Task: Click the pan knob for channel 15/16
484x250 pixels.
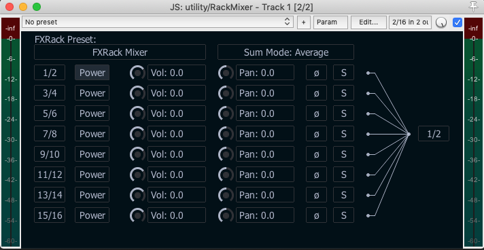Action: click(x=226, y=215)
